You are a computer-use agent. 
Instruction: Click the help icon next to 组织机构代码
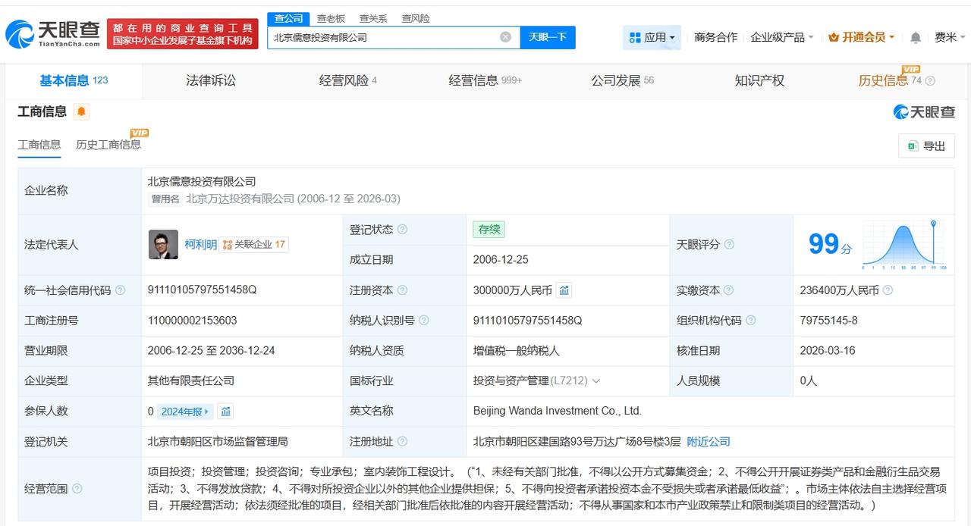751,321
